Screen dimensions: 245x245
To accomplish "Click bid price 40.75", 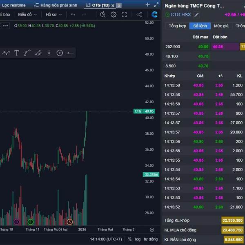I will point(203,56).
